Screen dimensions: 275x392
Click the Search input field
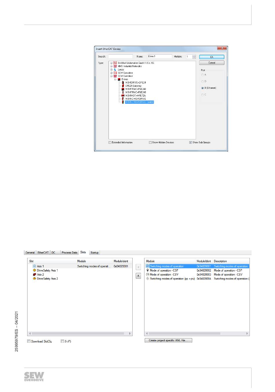click(x=120, y=56)
